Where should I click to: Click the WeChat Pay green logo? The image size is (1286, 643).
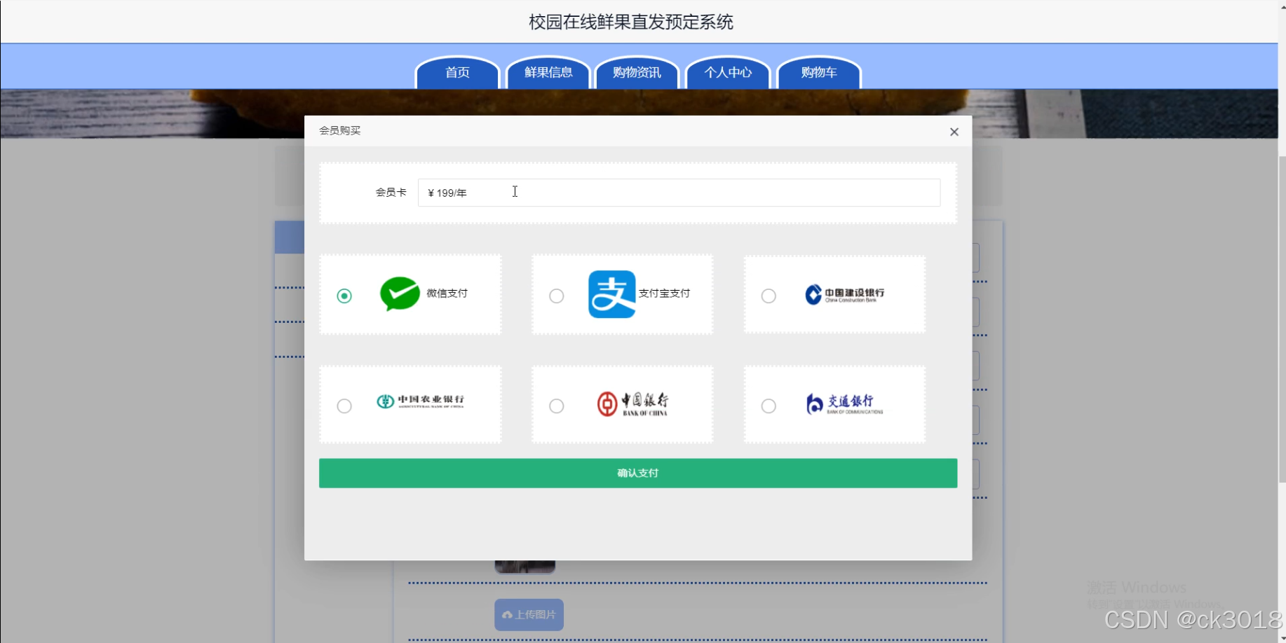(400, 293)
